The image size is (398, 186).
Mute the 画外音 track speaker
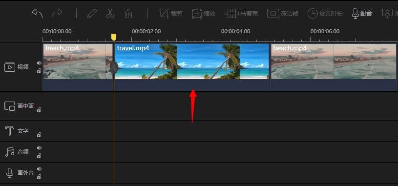pyautogui.click(x=39, y=169)
